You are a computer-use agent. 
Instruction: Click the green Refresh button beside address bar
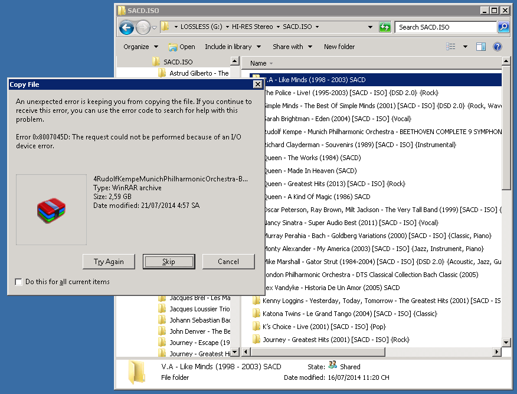385,27
